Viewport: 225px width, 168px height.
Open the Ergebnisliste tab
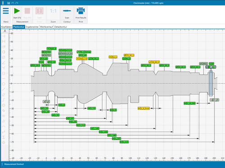point(32,27)
